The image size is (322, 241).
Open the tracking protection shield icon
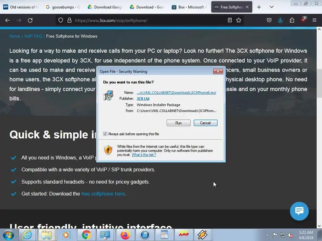pos(61,20)
